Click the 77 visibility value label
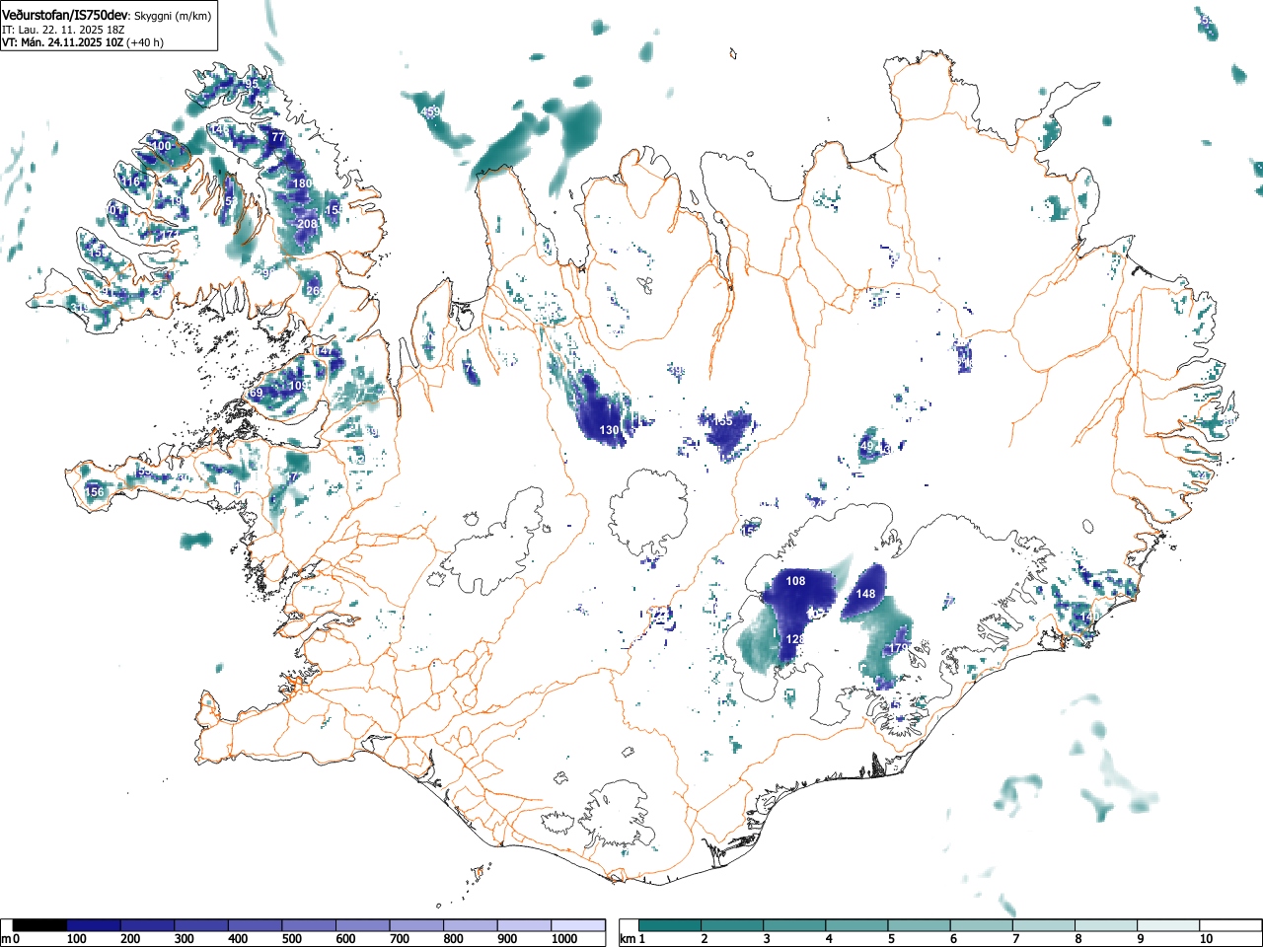 [x=278, y=136]
